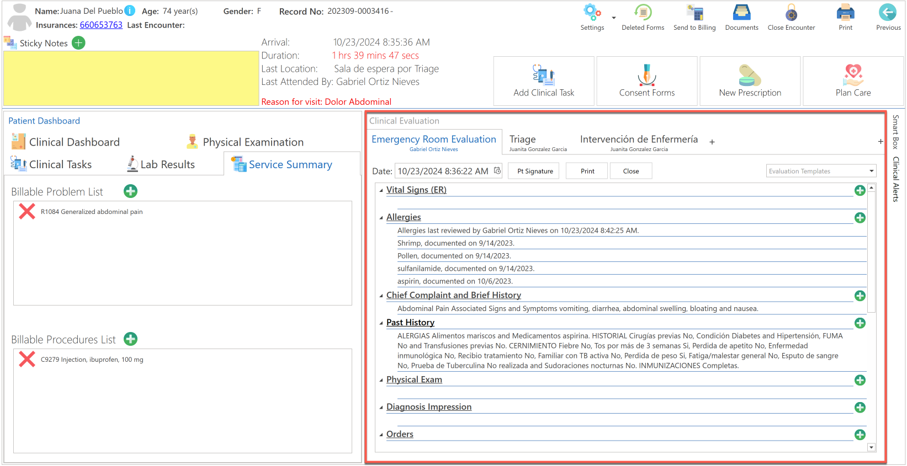907x466 pixels.
Task: Open the Intervención de Enfermería tab
Action: [x=639, y=142]
